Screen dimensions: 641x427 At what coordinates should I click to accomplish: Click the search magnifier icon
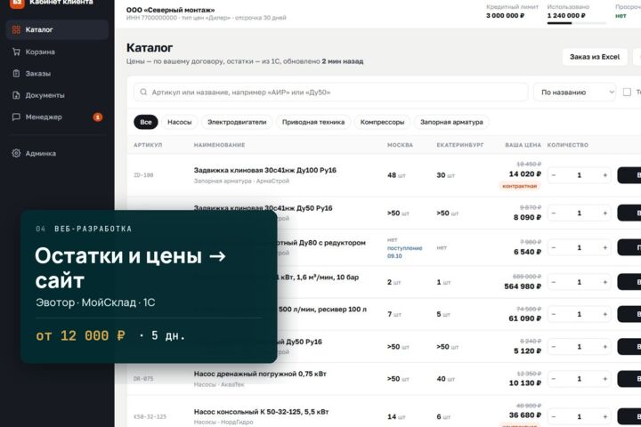[x=143, y=92]
